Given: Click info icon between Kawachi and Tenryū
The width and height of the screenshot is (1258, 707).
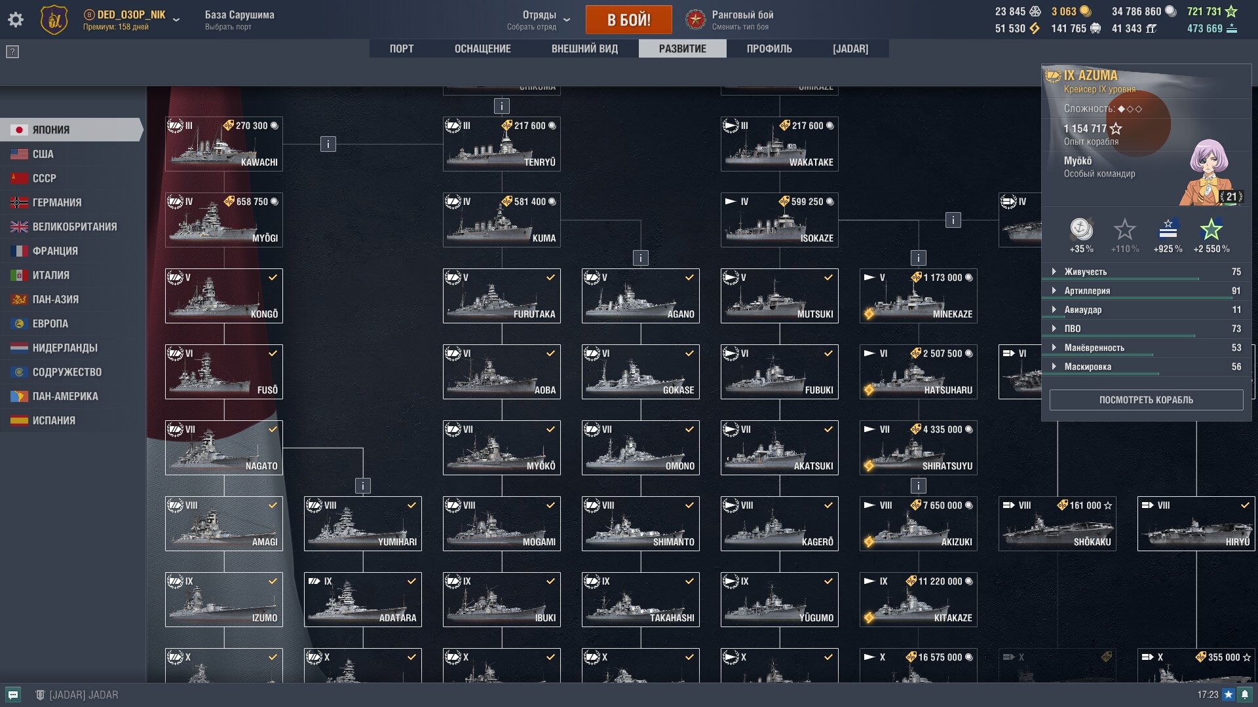Looking at the screenshot, I should pos(328,144).
